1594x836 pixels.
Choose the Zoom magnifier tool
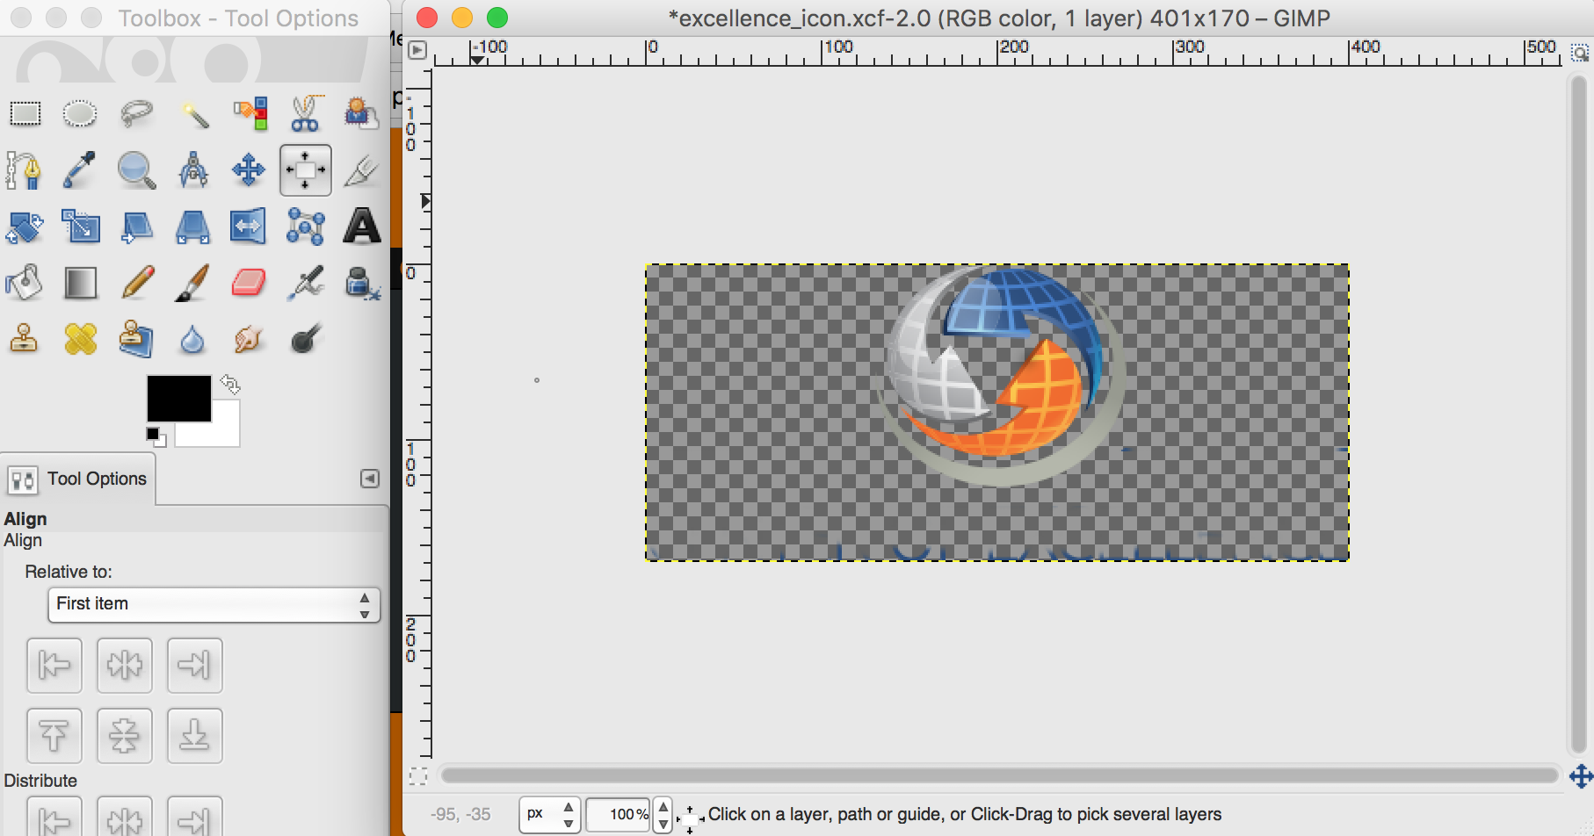[x=136, y=169]
